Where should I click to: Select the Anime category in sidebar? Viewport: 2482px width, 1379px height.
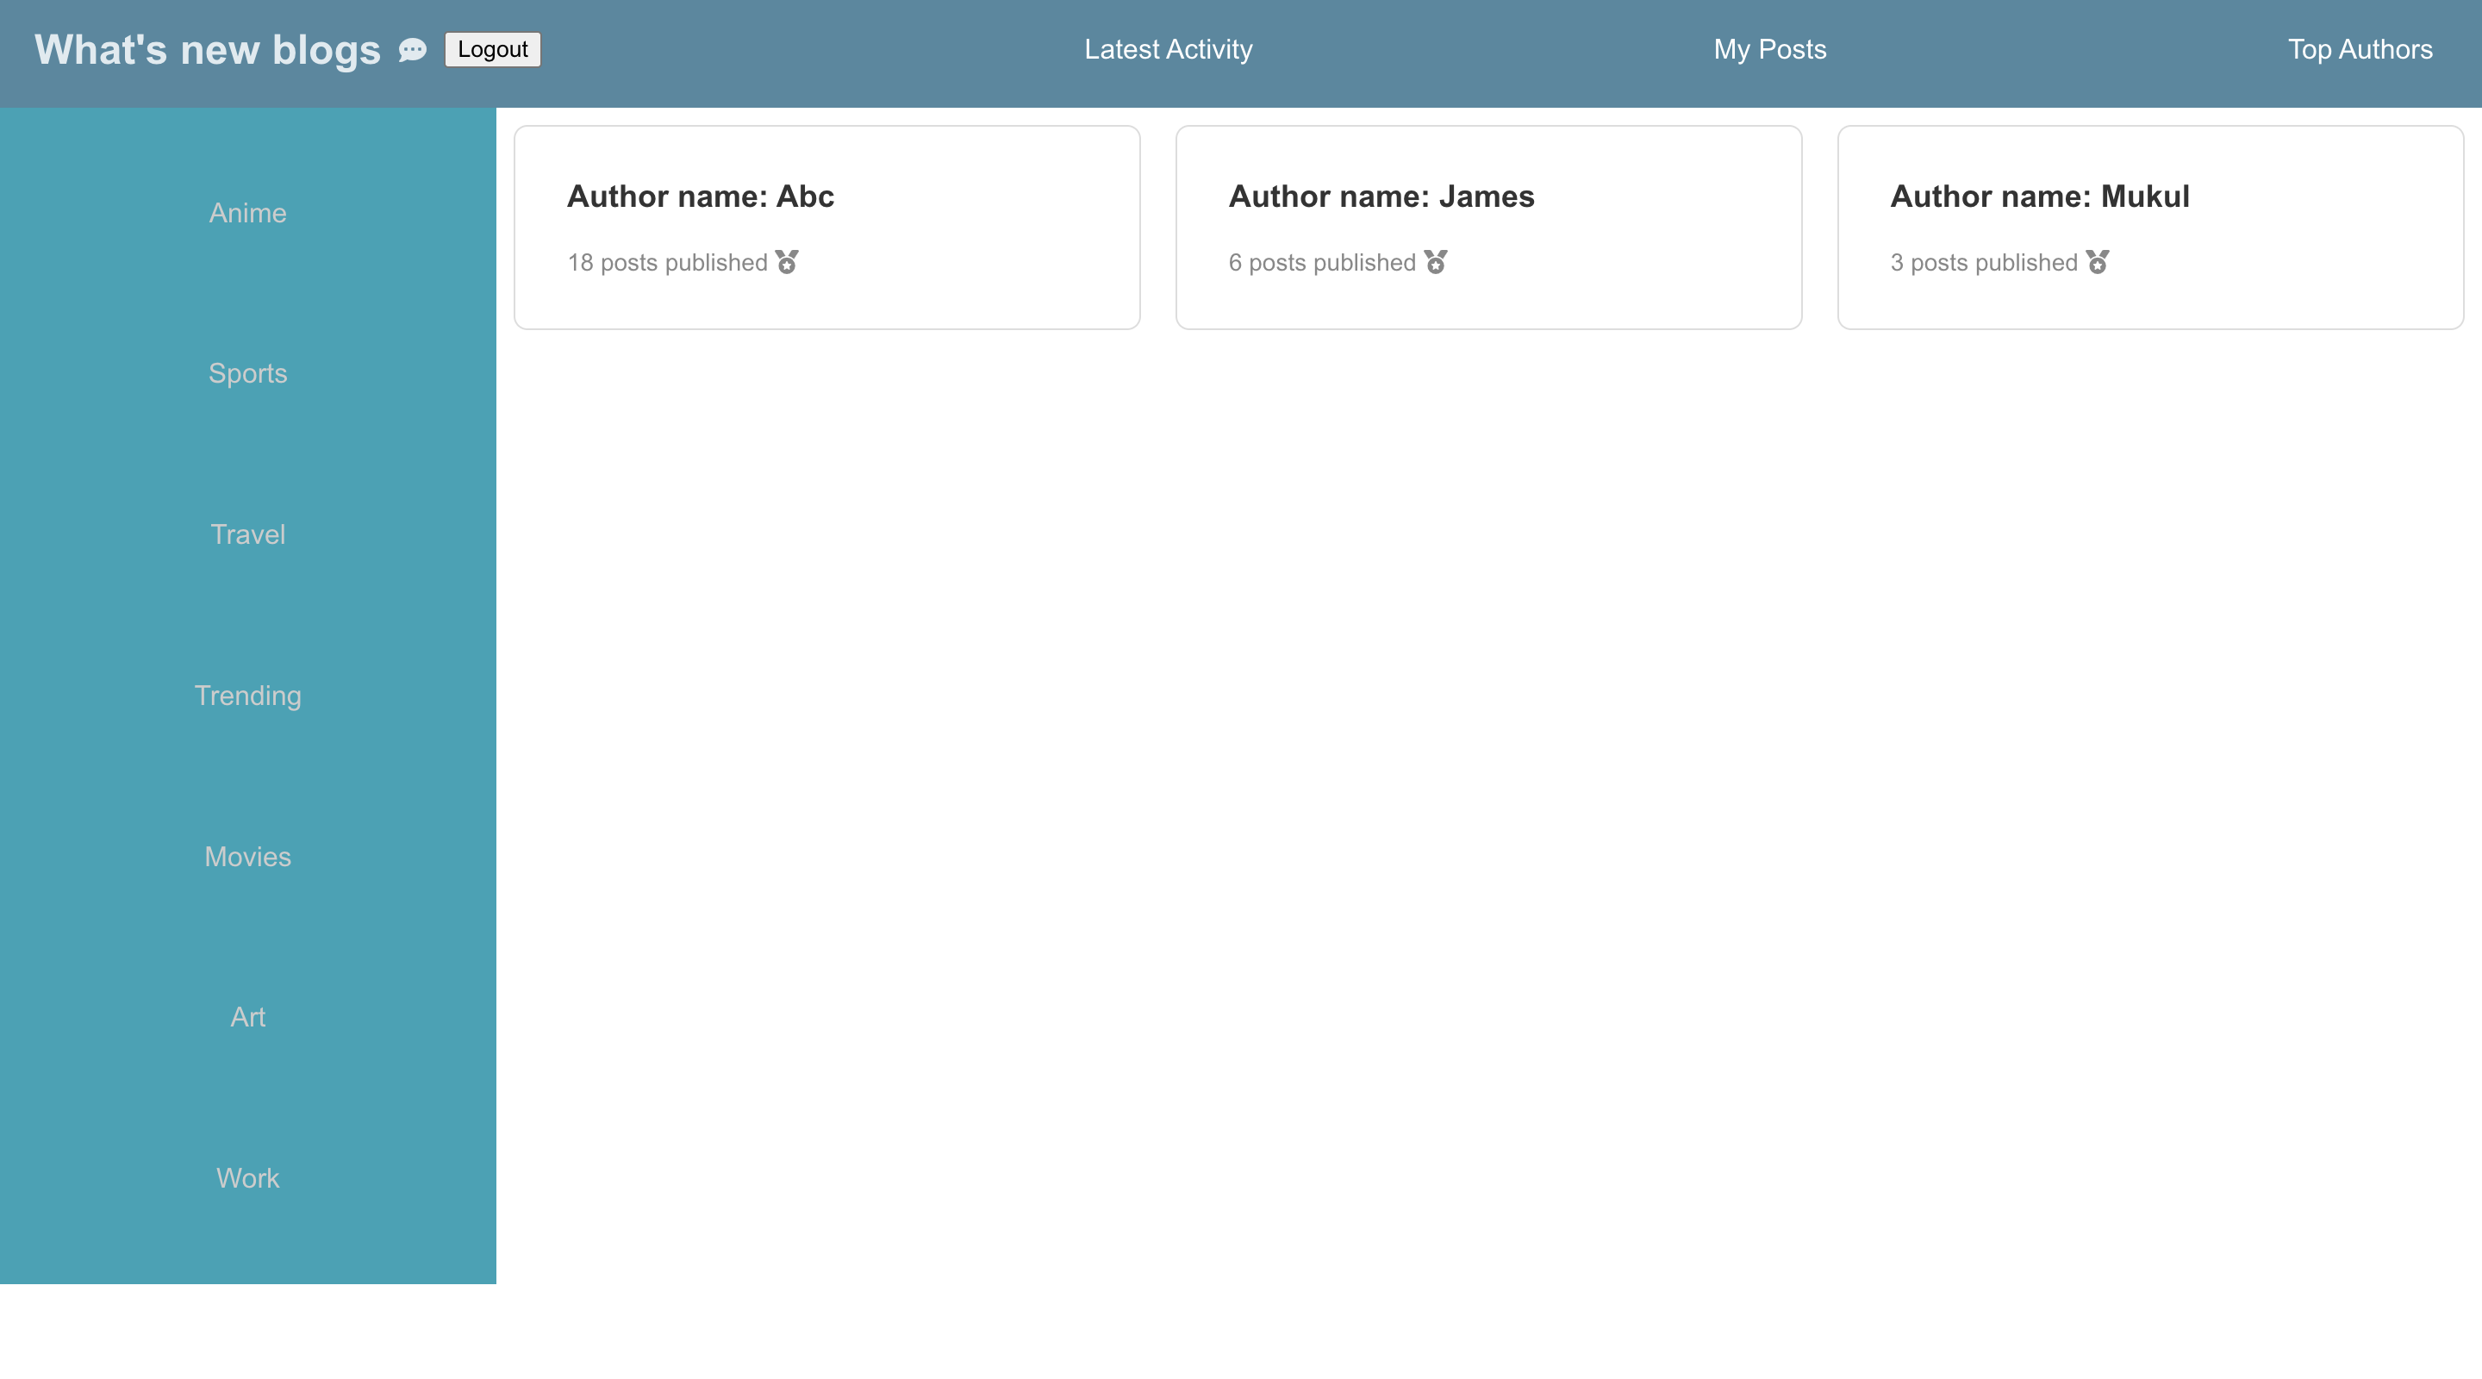click(x=247, y=213)
